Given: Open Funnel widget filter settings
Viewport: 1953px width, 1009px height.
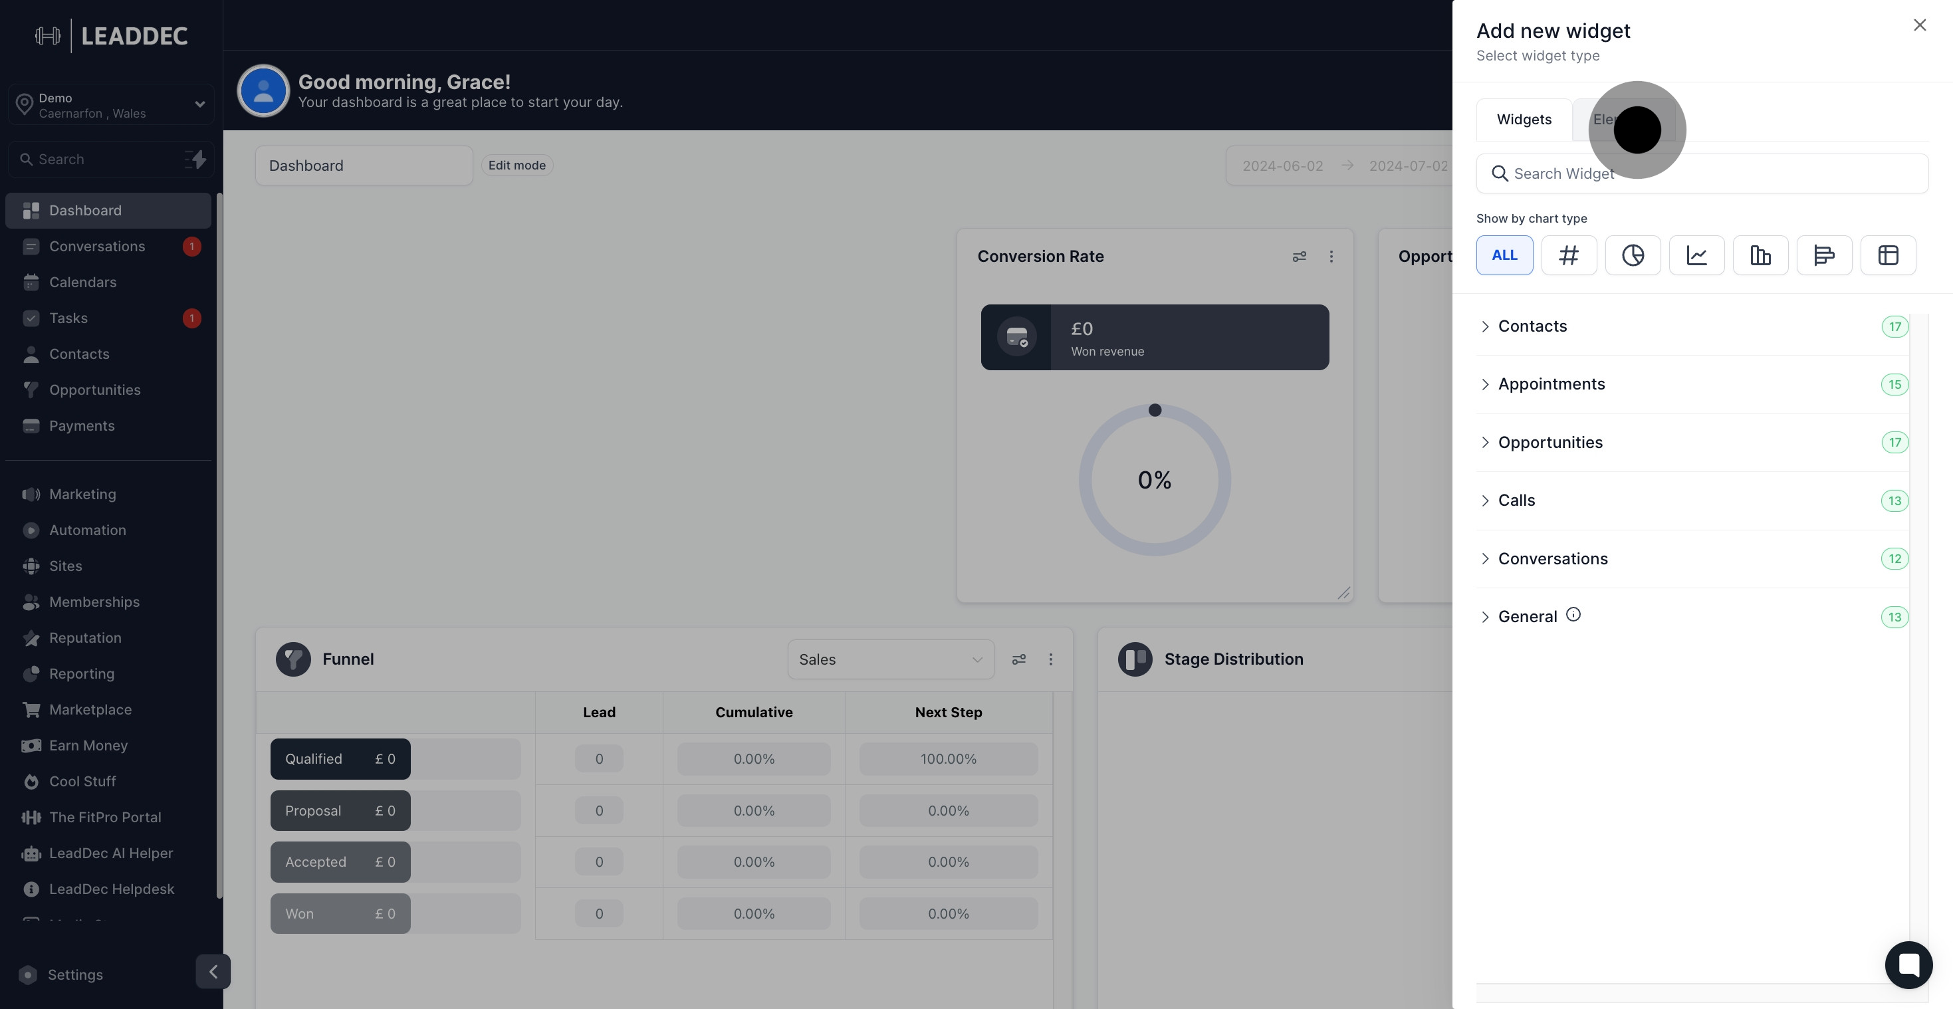Looking at the screenshot, I should click(1018, 659).
